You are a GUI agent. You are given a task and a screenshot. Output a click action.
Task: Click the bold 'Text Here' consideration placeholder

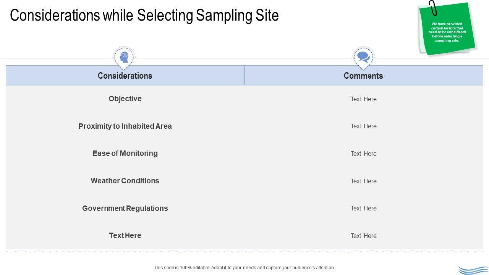click(125, 235)
